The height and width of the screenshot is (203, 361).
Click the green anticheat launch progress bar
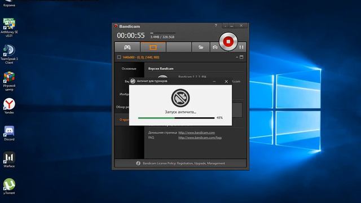coord(176,118)
